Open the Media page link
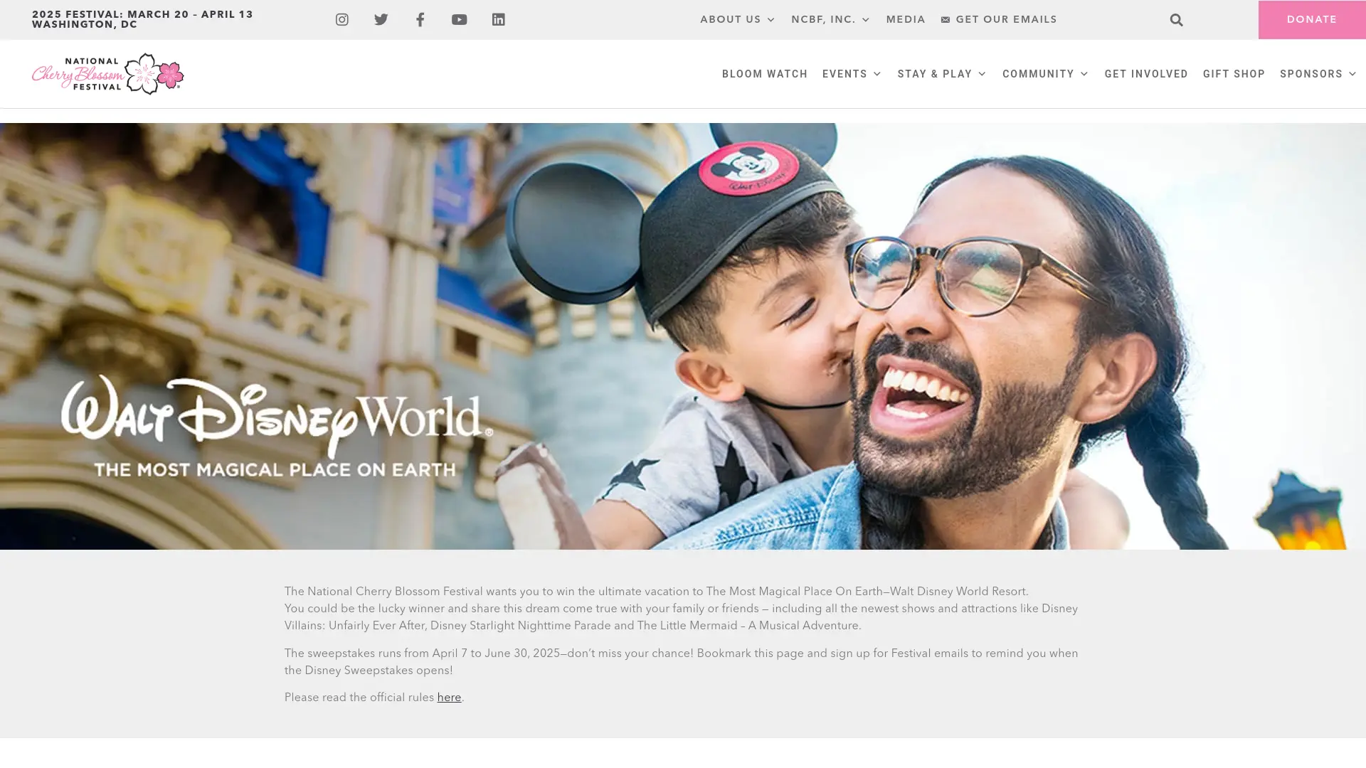 [x=906, y=20]
